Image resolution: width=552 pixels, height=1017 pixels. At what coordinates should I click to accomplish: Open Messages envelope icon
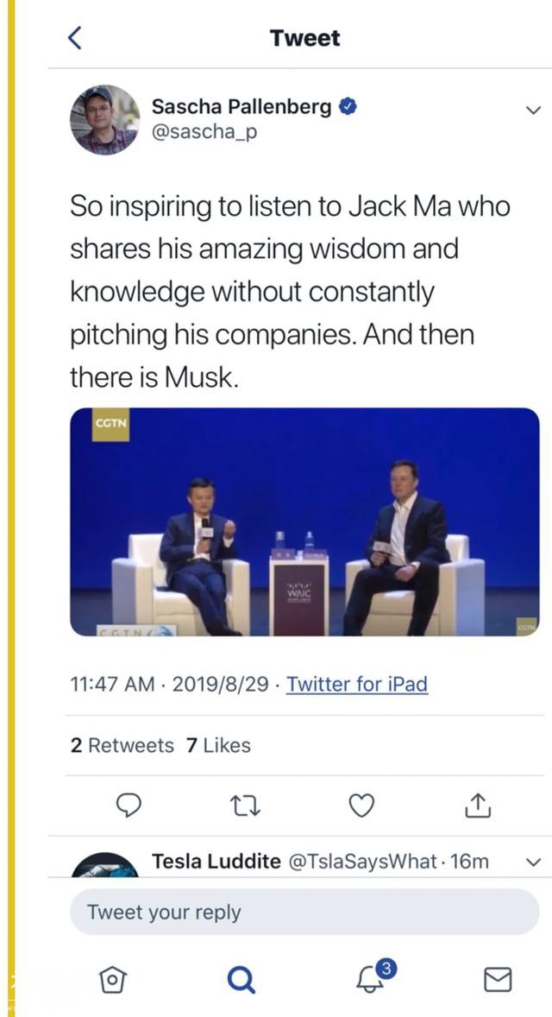(498, 979)
